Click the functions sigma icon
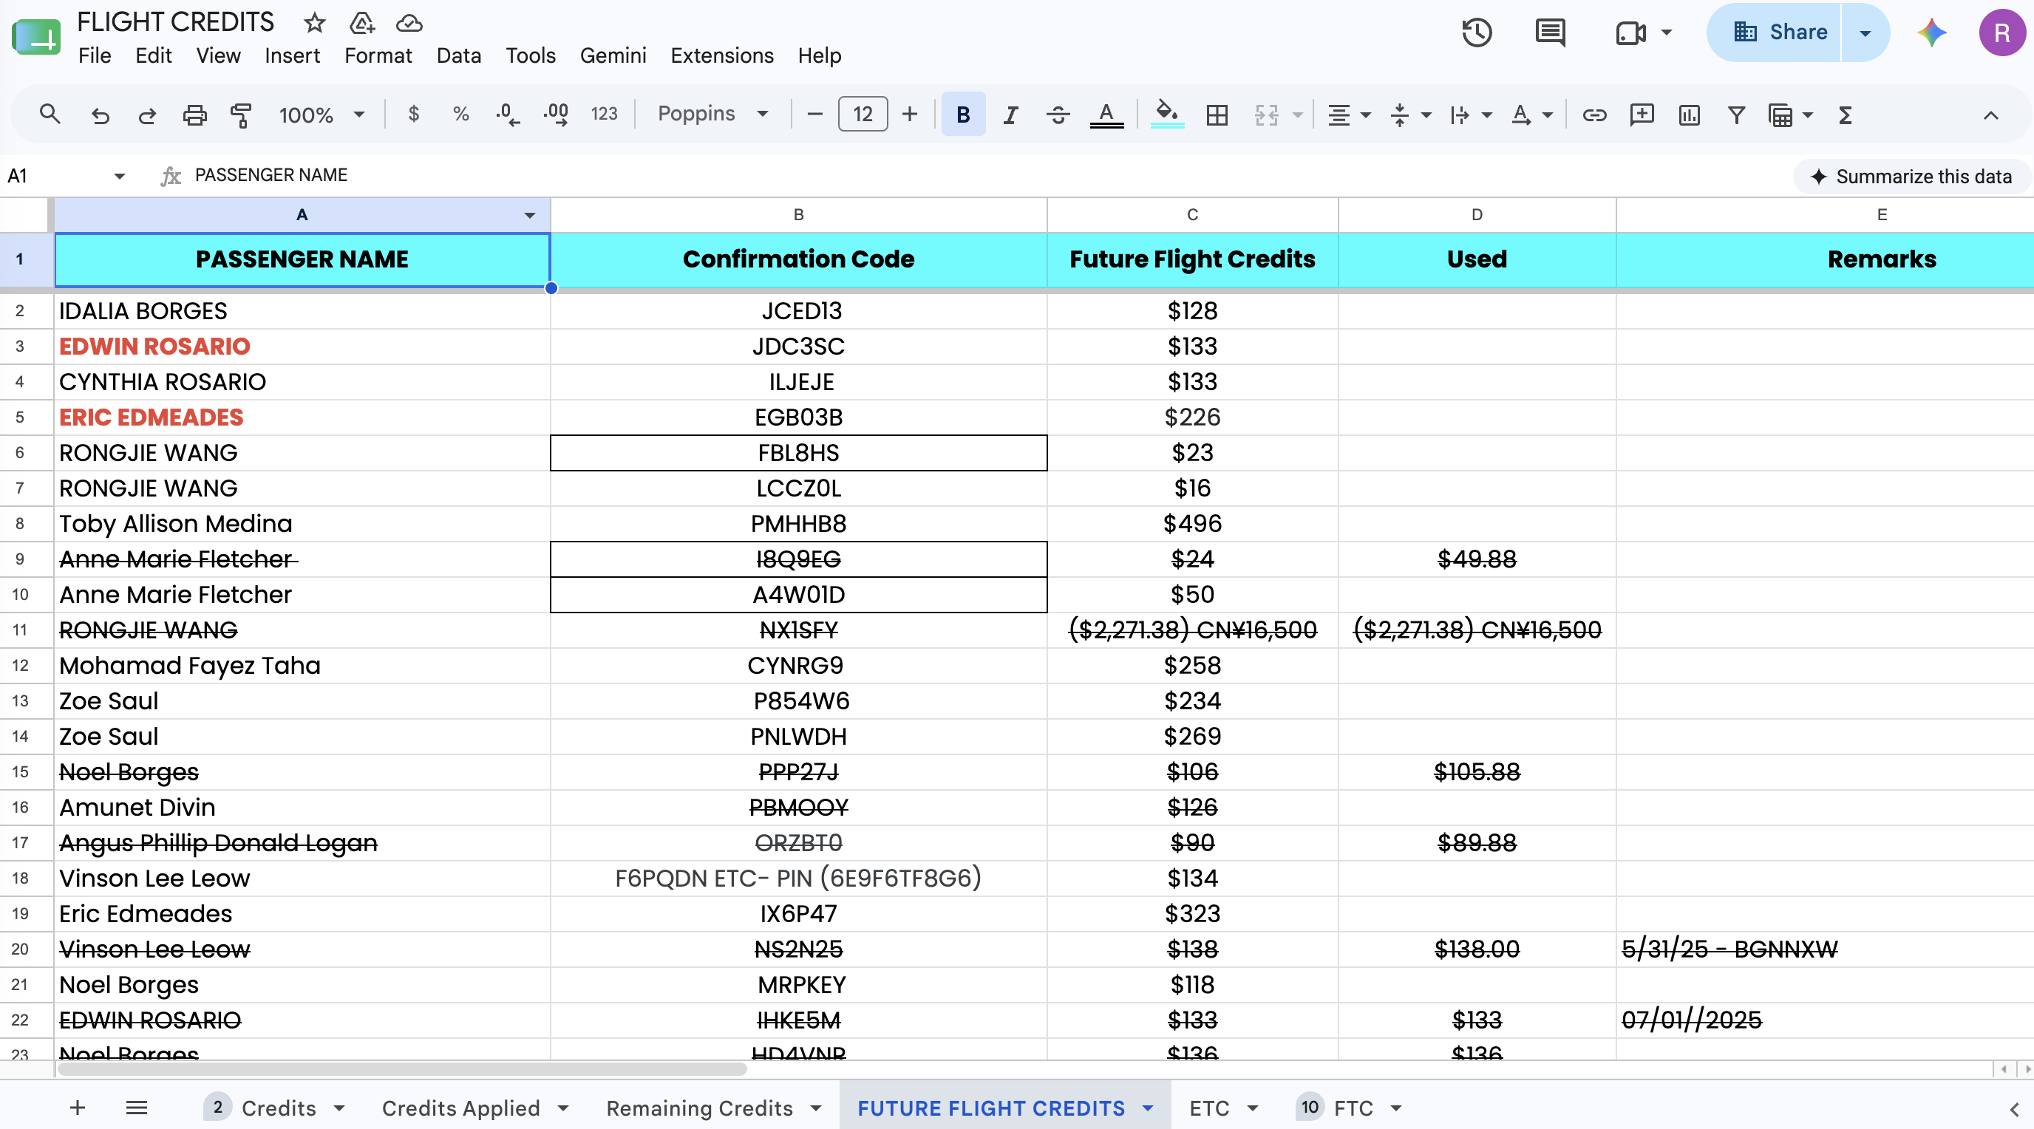 coord(1846,115)
